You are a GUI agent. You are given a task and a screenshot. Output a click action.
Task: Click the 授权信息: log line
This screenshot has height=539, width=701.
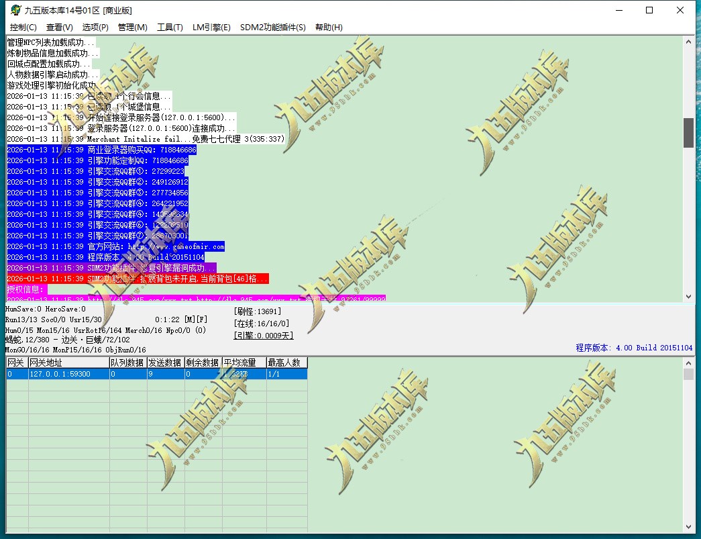point(26,289)
